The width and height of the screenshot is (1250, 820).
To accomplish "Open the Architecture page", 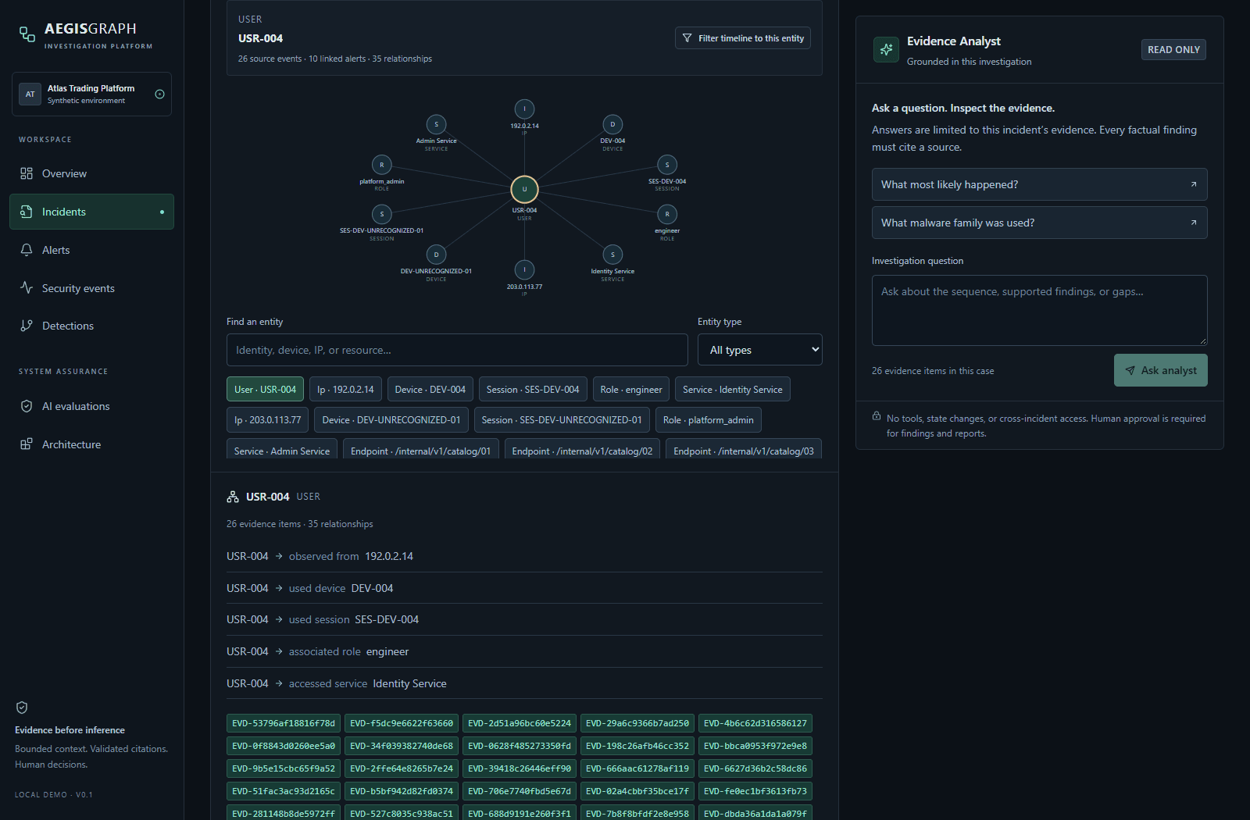I will 91,444.
